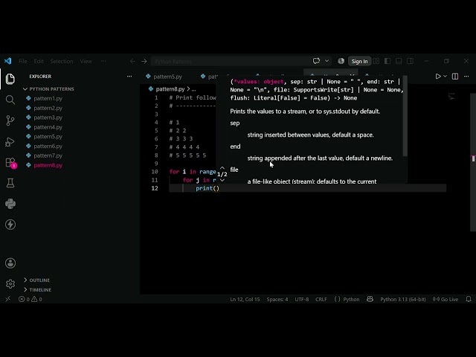Screen dimensions: 476x357
Task: Open the remote window status icon
Action: (x=8, y=299)
